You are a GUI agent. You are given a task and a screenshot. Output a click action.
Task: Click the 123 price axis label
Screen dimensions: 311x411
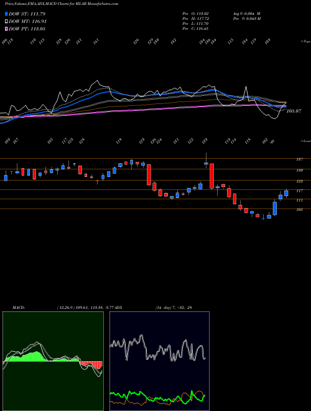(299, 181)
